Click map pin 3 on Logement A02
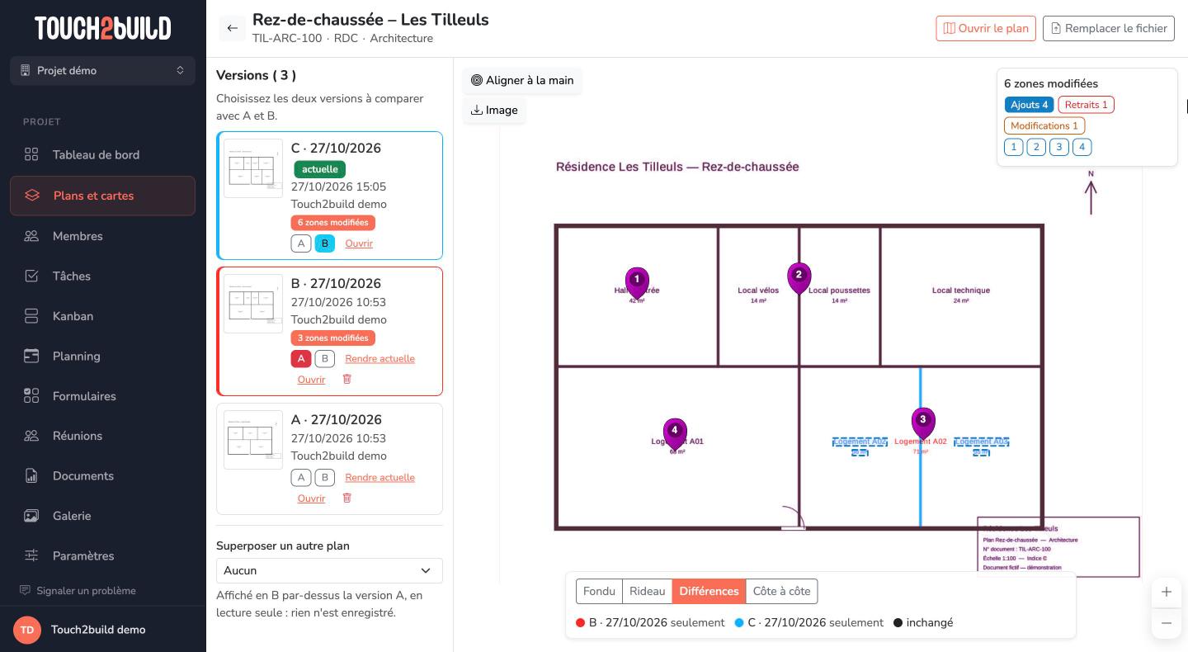This screenshot has height=652, width=1188. [922, 423]
